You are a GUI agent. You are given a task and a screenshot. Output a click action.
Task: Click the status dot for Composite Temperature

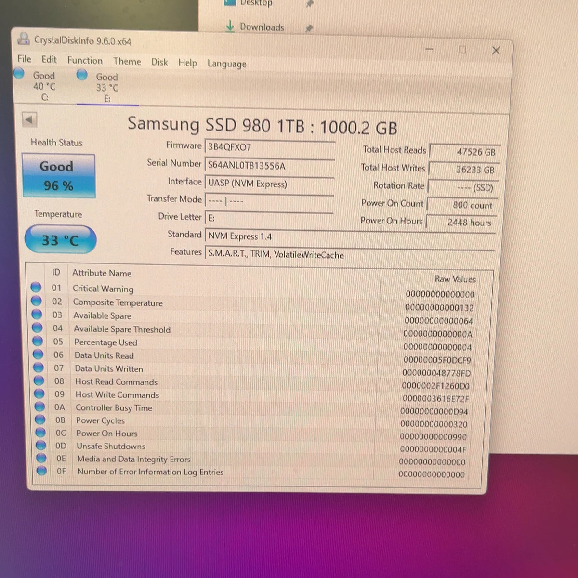(x=37, y=301)
